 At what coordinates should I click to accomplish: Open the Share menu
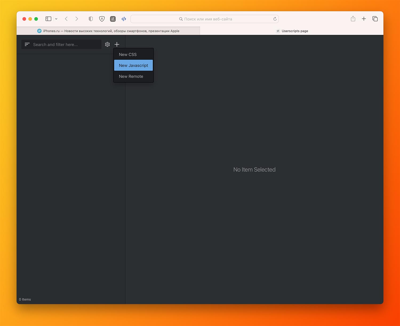click(353, 19)
